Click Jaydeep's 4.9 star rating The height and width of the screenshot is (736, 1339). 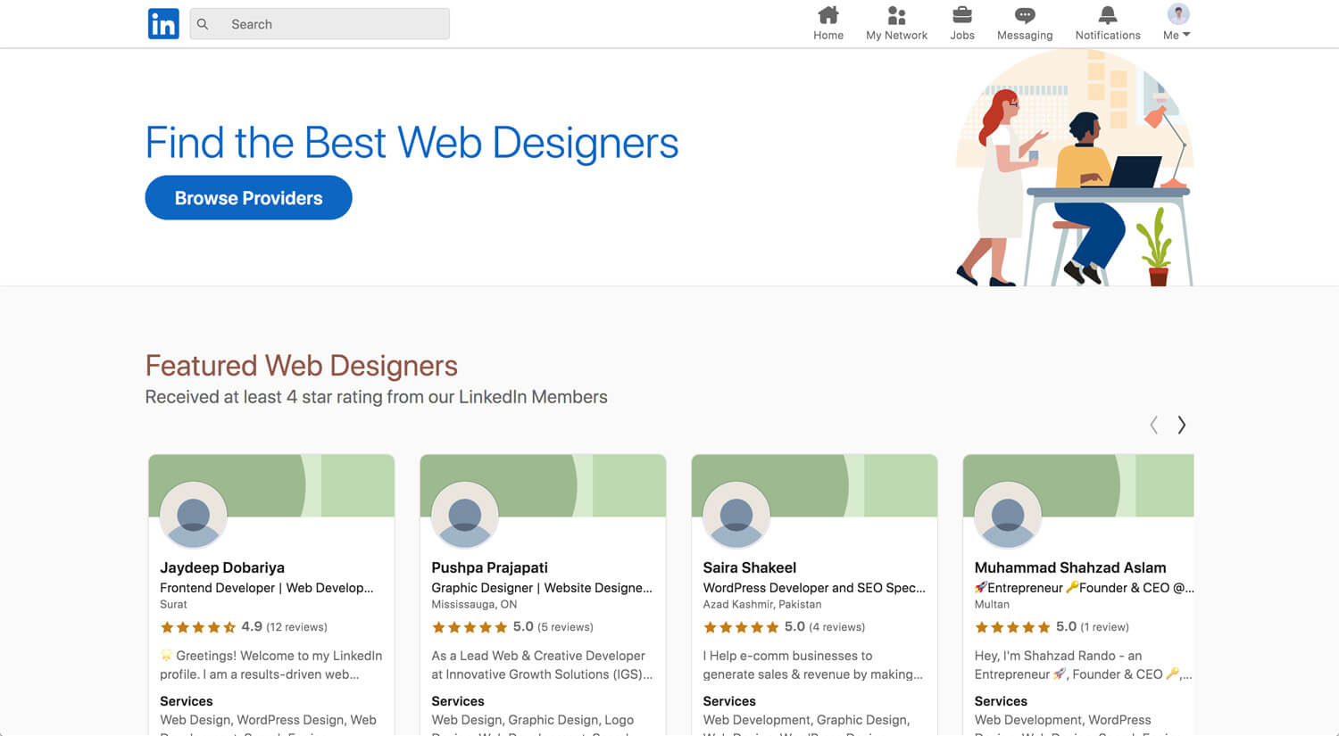point(211,627)
